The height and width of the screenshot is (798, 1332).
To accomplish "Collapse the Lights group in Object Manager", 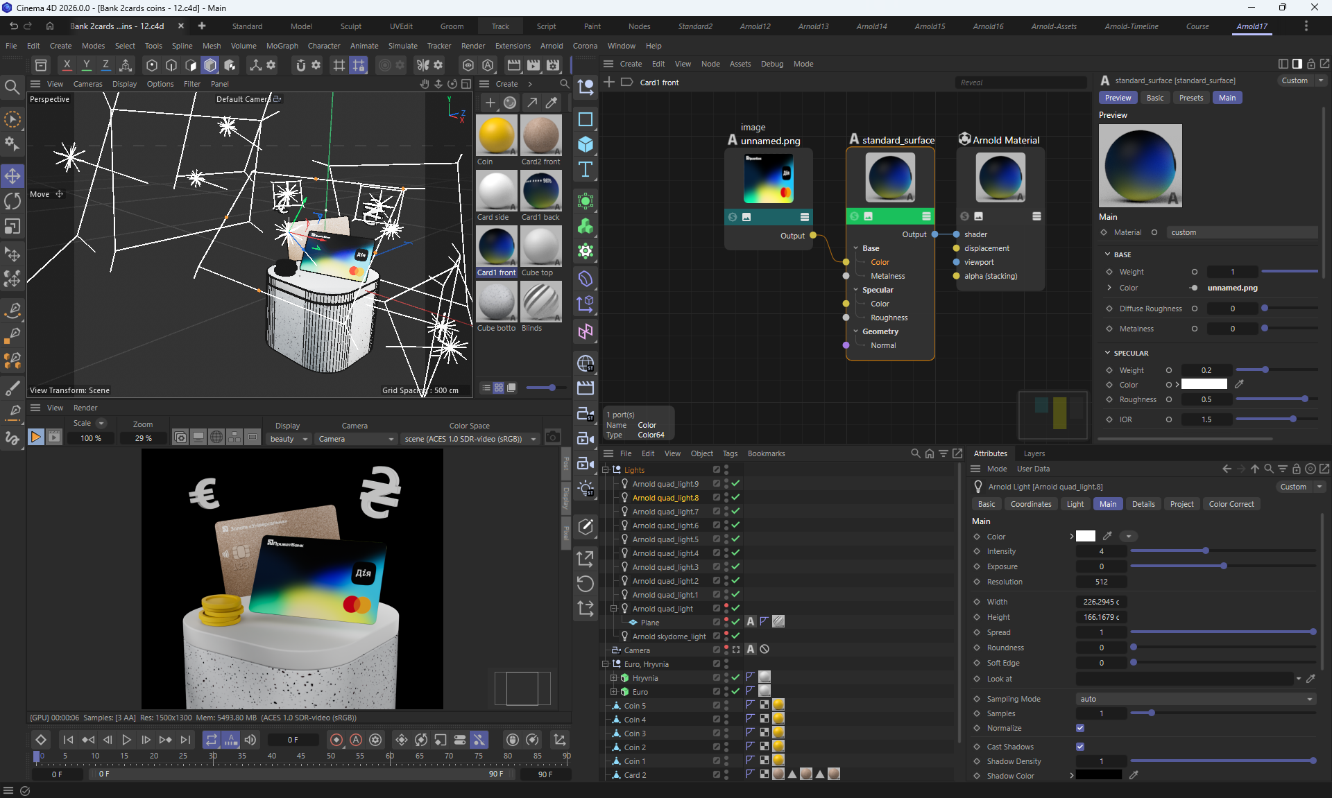I will point(605,469).
